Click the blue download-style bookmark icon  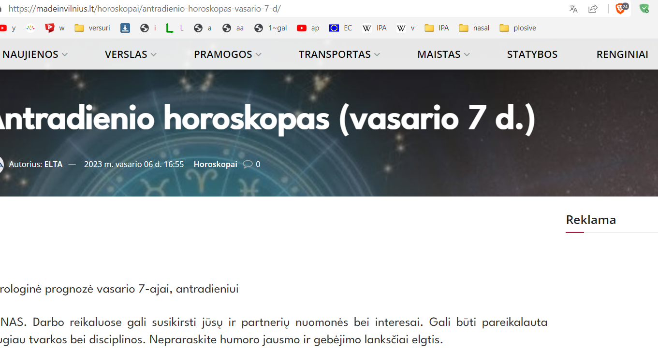[x=125, y=28]
